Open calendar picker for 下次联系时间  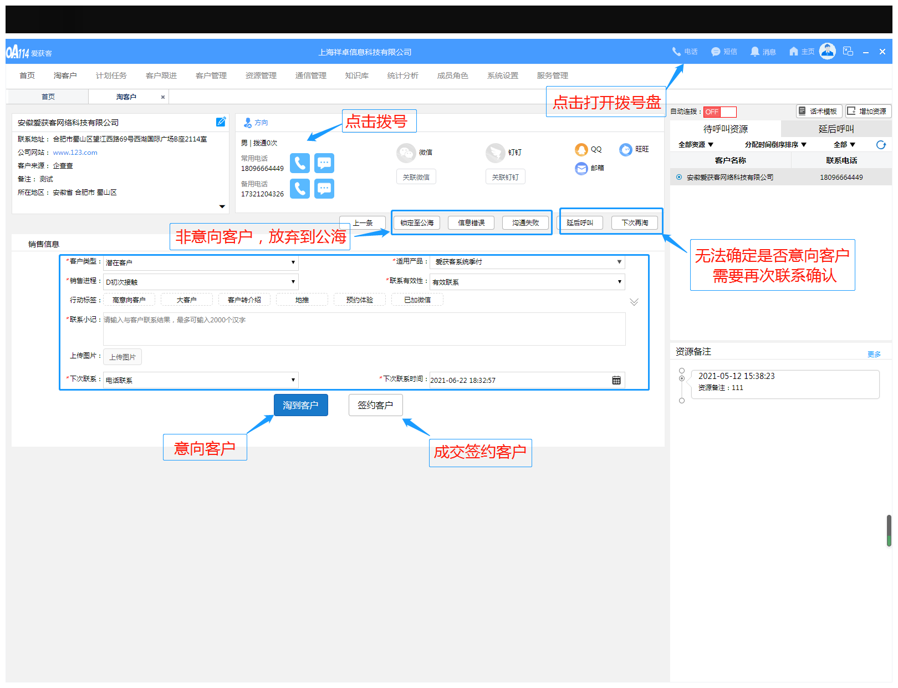click(616, 380)
